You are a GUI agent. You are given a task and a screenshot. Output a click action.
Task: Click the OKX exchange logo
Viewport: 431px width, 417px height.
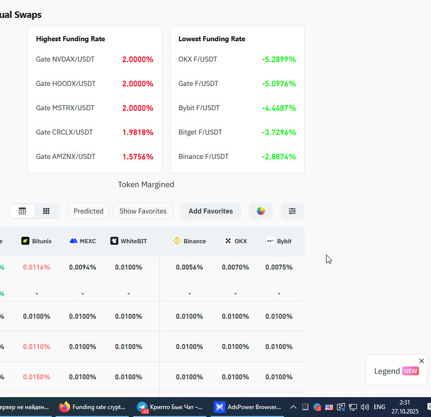pyautogui.click(x=228, y=241)
